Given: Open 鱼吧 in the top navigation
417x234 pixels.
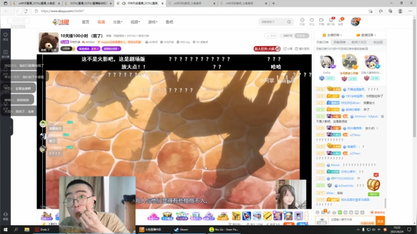Looking at the screenshot, I should 169,22.
